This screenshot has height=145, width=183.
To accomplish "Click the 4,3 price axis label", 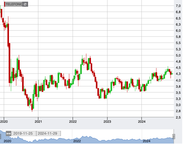I will (178, 74).
